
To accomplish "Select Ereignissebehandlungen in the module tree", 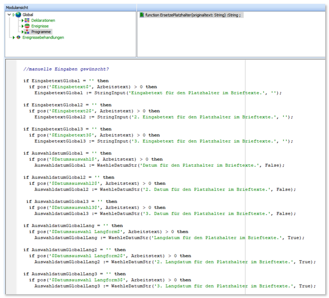I will pos(43,37).
